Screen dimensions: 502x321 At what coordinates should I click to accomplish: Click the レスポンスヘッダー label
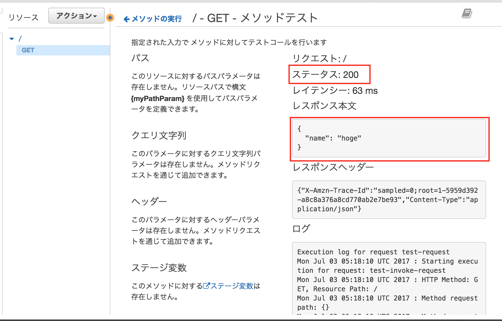tap(333, 167)
